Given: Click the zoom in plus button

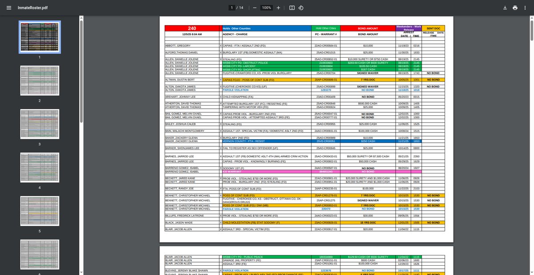Looking at the screenshot, I should click(x=279, y=8).
